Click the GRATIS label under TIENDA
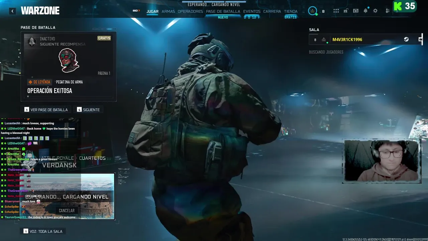Image resolution: width=428 pixels, height=241 pixels. 291,17
